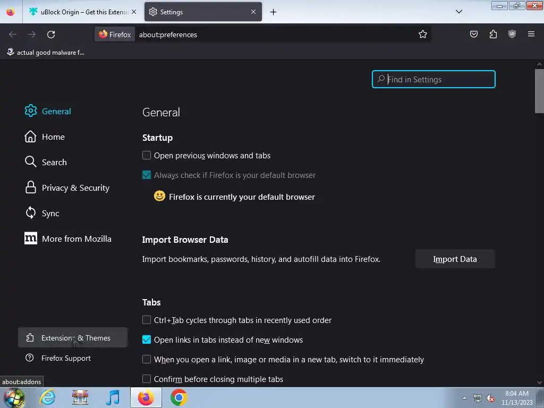Enable Open previous windows and tabs
This screenshot has width=544, height=408.
tap(147, 155)
